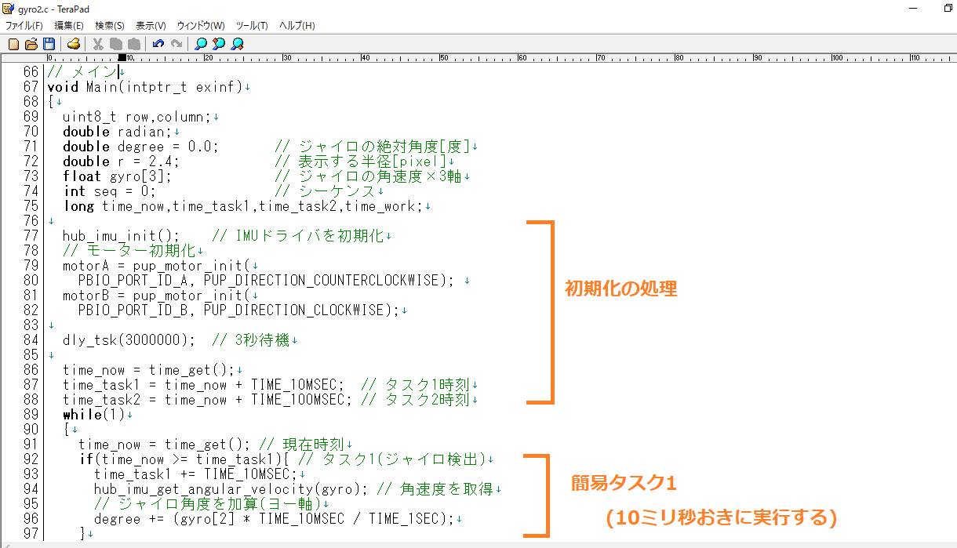
Task: Open the 編集(E) menu
Action: click(x=69, y=26)
